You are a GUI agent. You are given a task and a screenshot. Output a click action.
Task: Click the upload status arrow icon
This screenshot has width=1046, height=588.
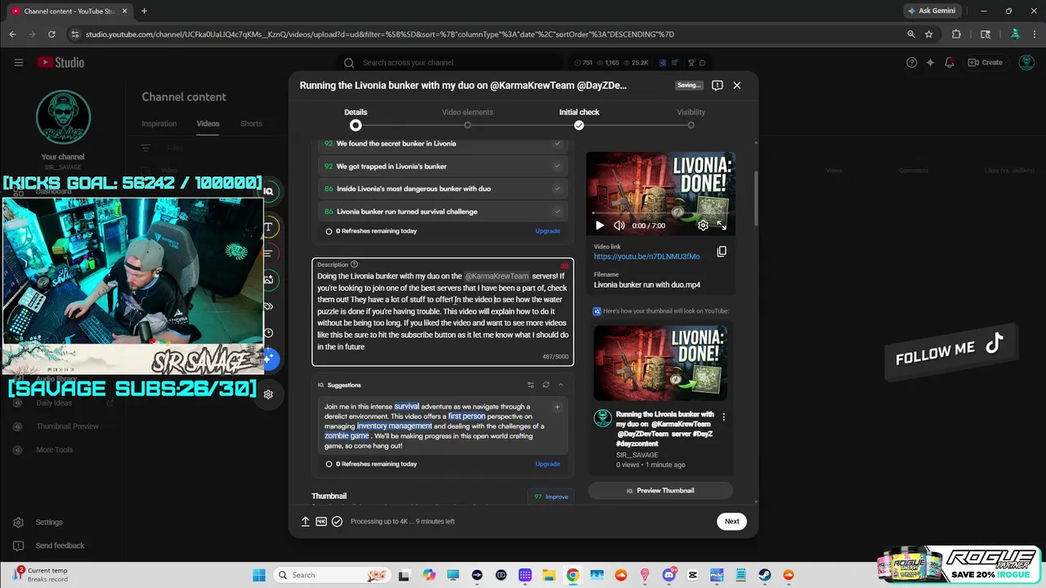point(306,521)
